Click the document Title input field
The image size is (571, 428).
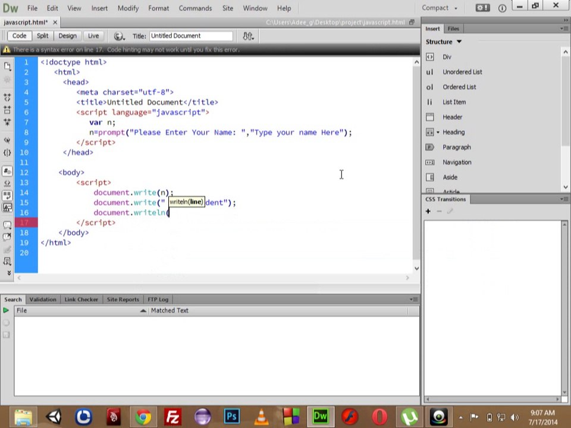click(x=191, y=36)
